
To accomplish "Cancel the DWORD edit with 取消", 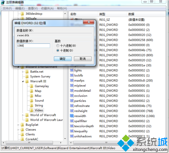I will [83, 59].
